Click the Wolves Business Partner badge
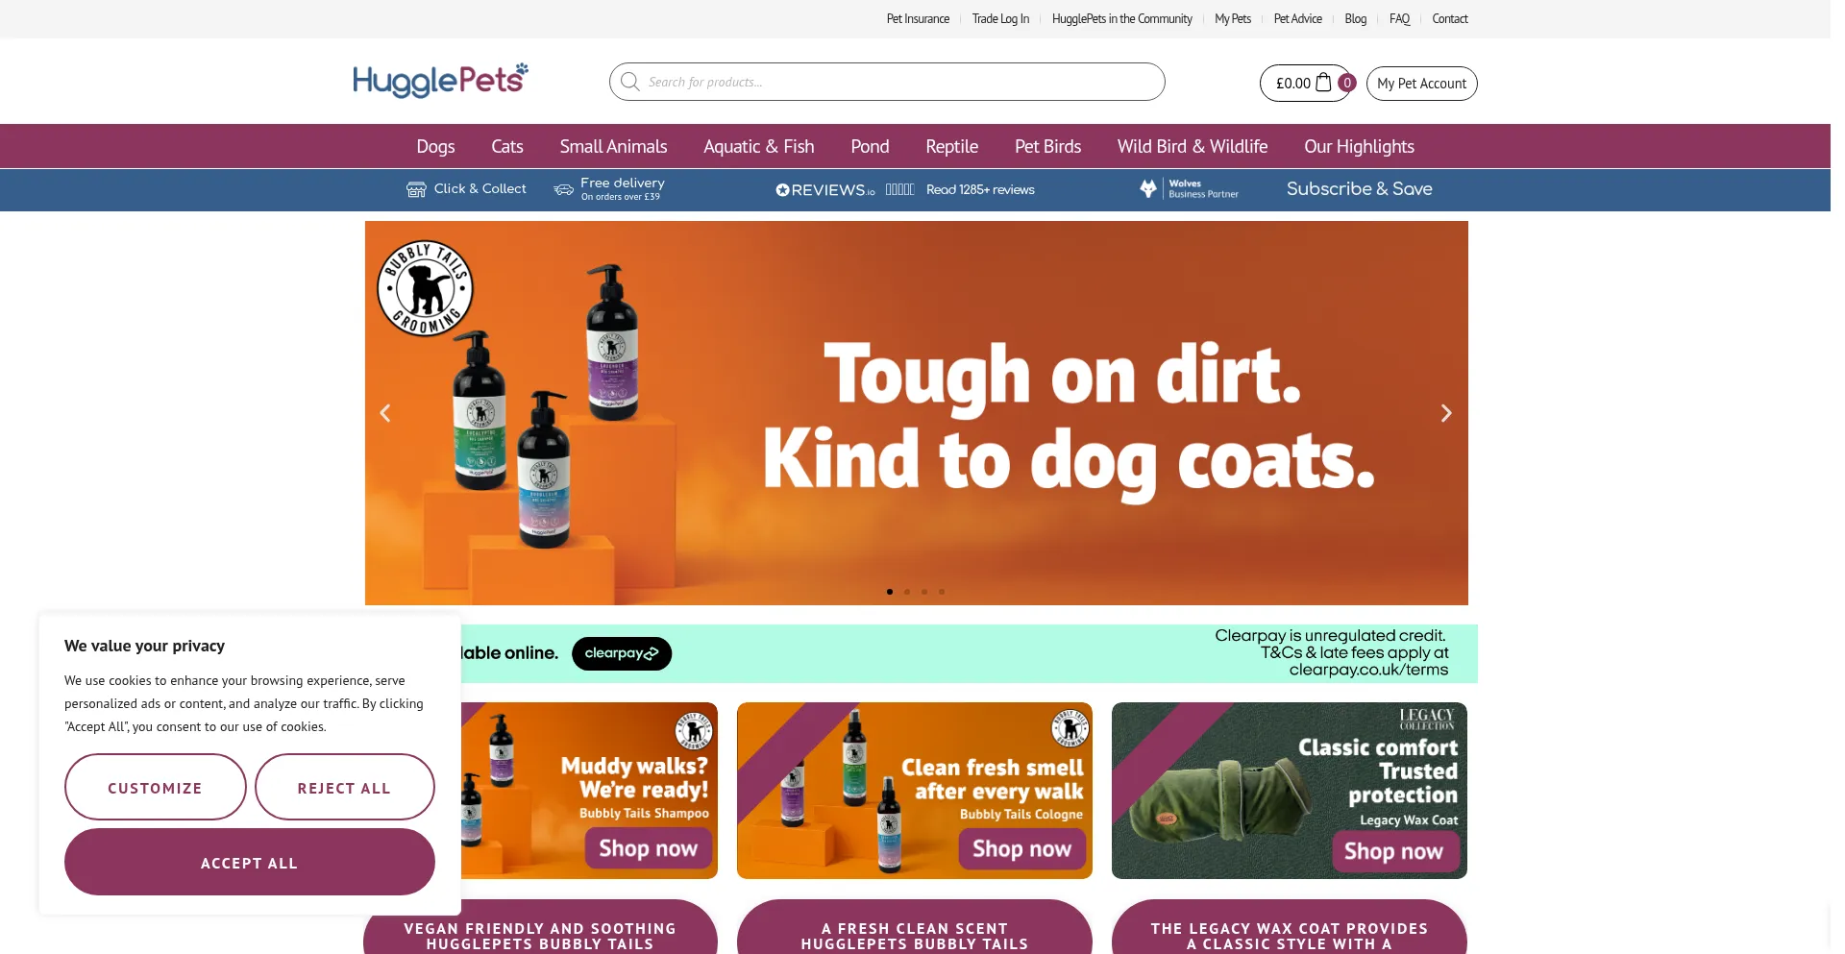Image resolution: width=1845 pixels, height=954 pixels. click(1190, 188)
